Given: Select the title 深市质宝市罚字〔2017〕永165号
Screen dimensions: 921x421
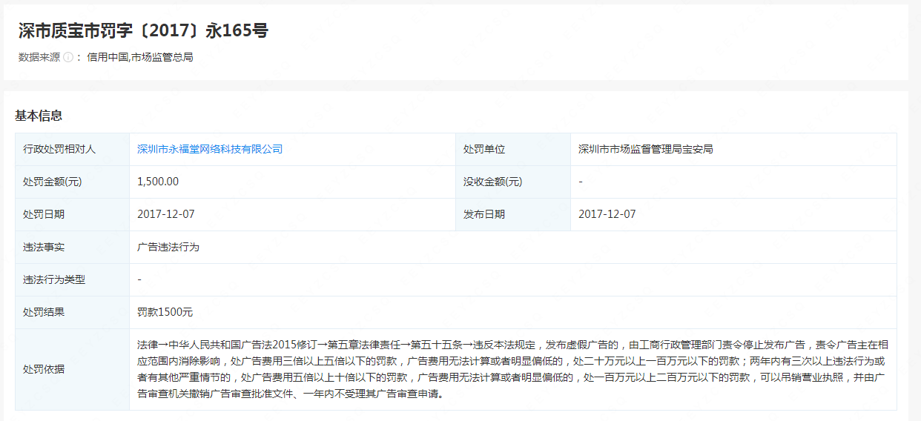Looking at the screenshot, I should [143, 30].
